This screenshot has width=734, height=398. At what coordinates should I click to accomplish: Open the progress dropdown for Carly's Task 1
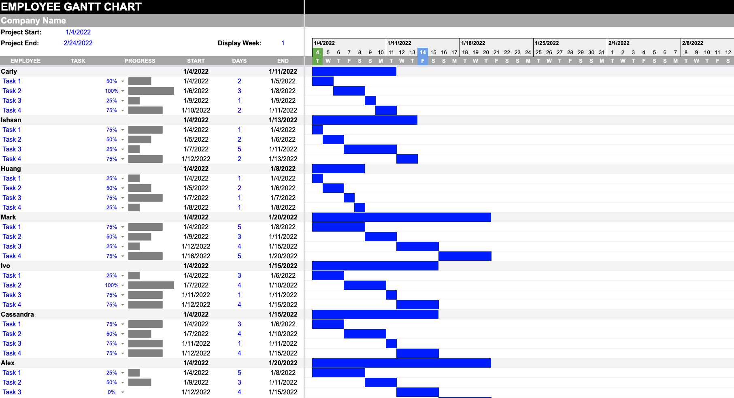tap(123, 81)
